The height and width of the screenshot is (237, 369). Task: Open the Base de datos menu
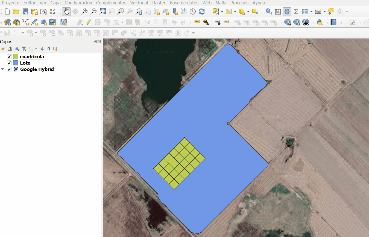[184, 3]
